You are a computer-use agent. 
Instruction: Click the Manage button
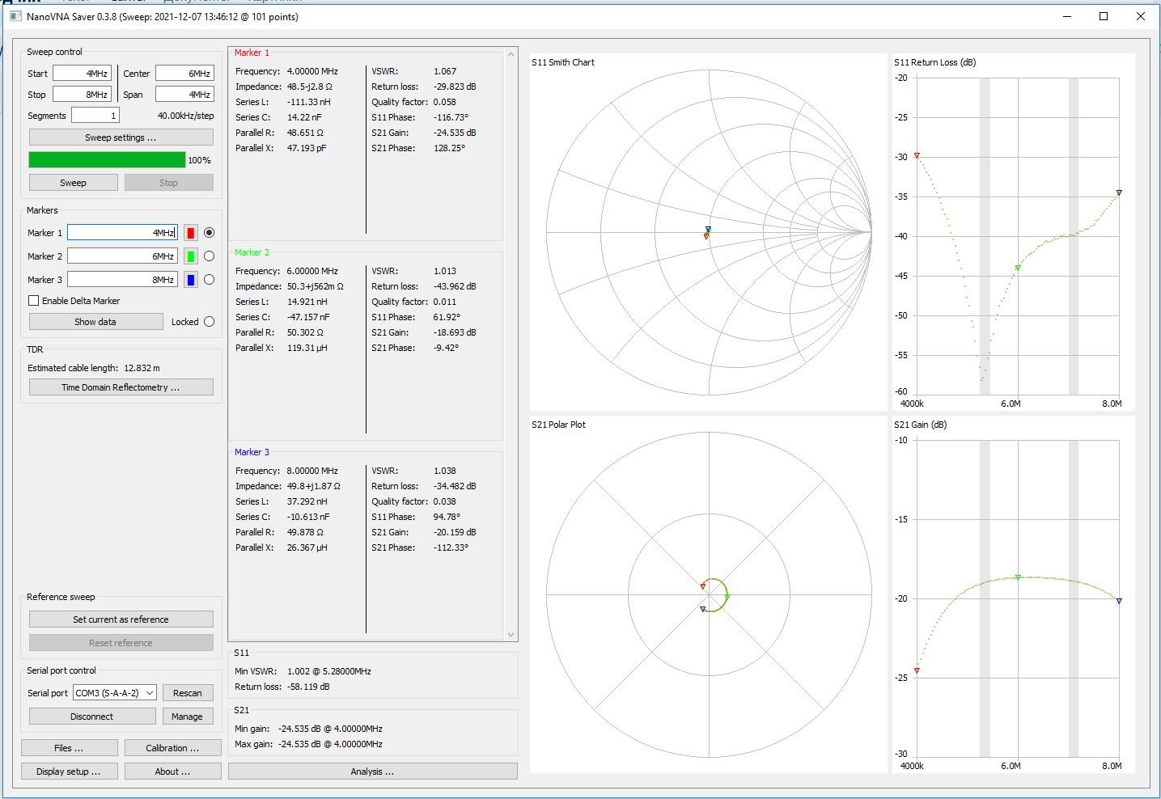pyautogui.click(x=188, y=717)
